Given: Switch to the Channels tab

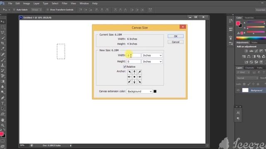Looking at the screenshot, I should [250, 68].
